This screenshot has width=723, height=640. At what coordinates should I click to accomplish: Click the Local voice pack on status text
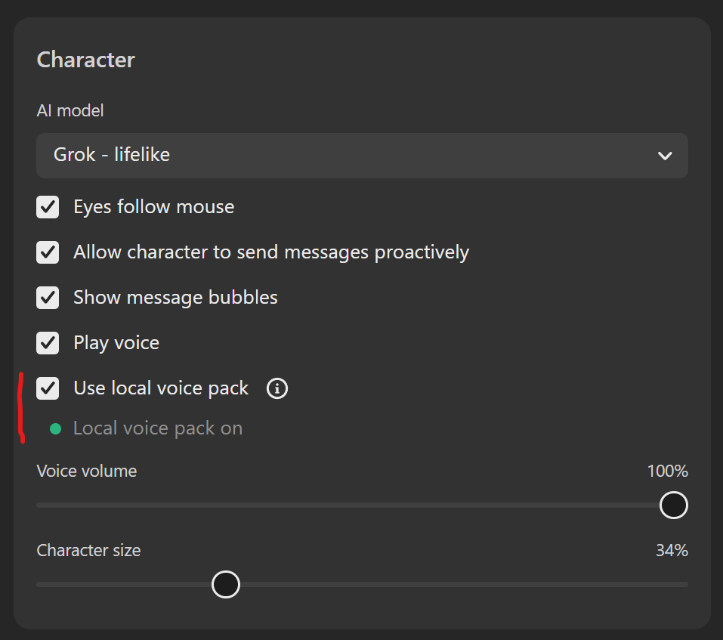(x=158, y=428)
